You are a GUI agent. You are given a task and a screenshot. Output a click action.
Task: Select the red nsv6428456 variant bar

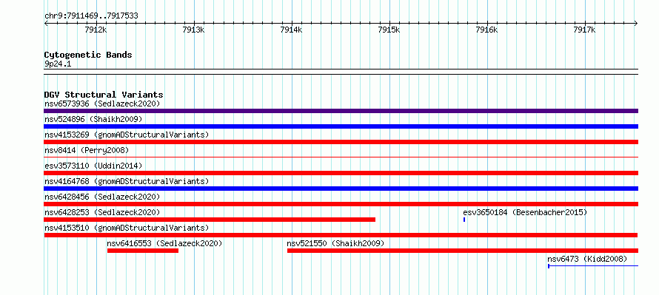click(341, 204)
